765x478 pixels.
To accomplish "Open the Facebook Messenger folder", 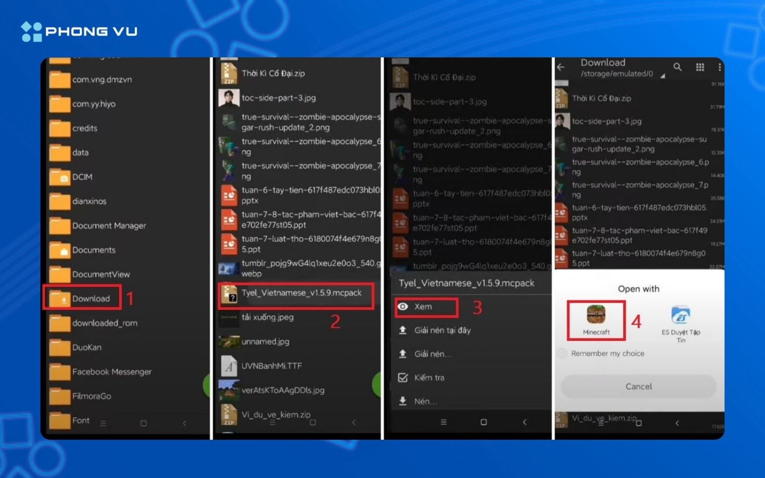I will point(111,372).
